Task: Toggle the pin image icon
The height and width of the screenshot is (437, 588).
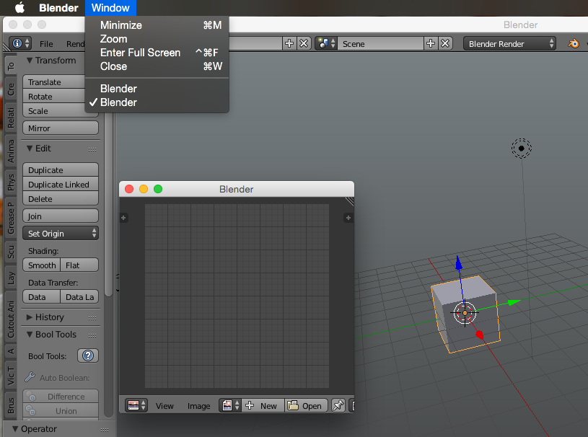Action: tap(338, 405)
